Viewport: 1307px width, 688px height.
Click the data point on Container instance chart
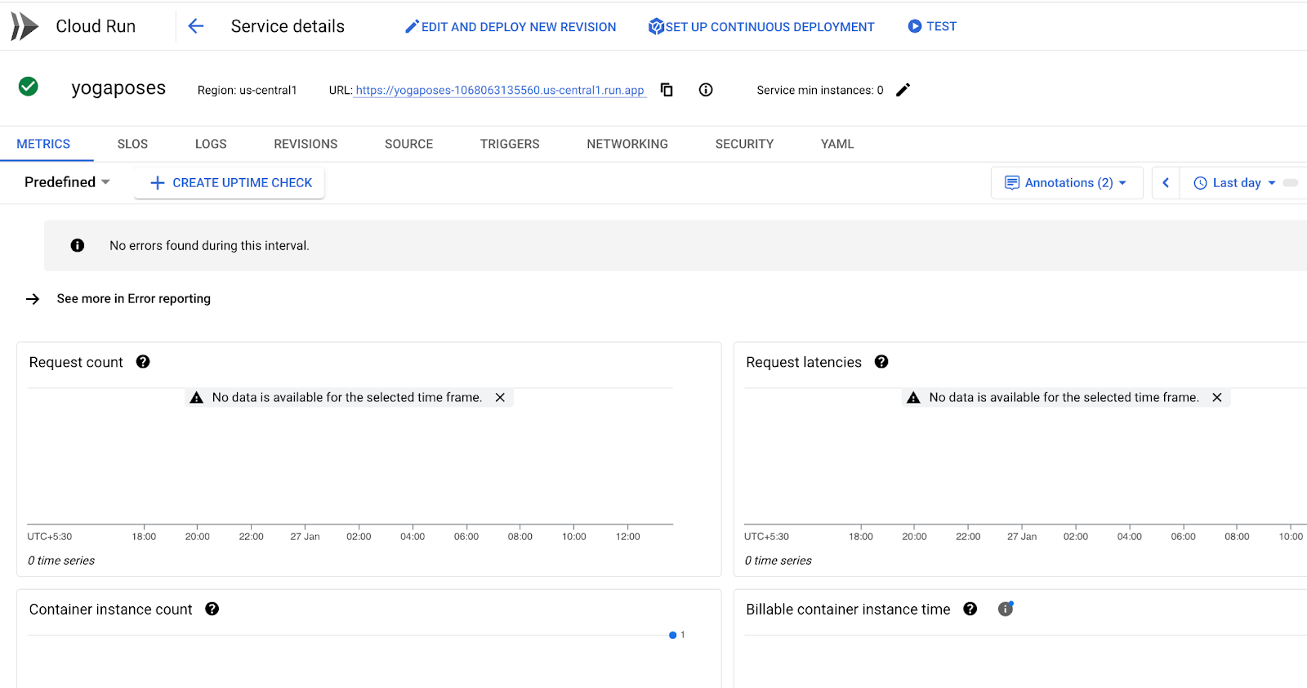672,635
